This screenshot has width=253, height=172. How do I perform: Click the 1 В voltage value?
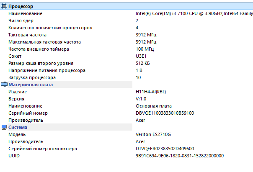pyautogui.click(x=139, y=70)
